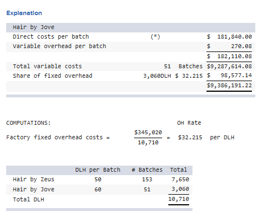
Task: Select the 10,710 Total DLH value
Action: 178,199
